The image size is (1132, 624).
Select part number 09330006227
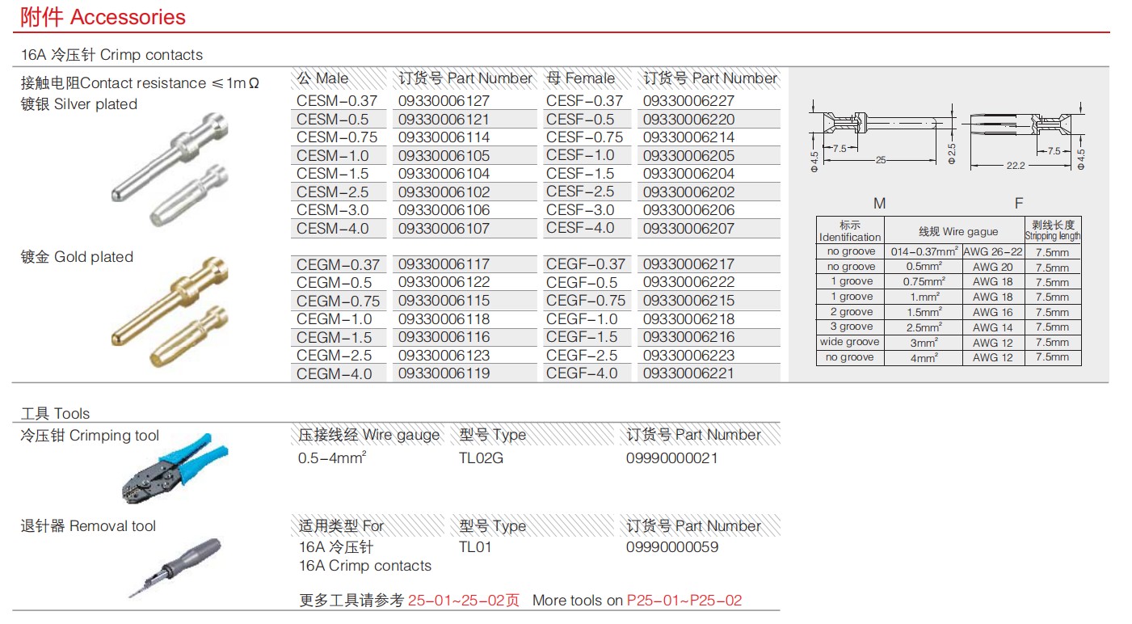coord(688,101)
